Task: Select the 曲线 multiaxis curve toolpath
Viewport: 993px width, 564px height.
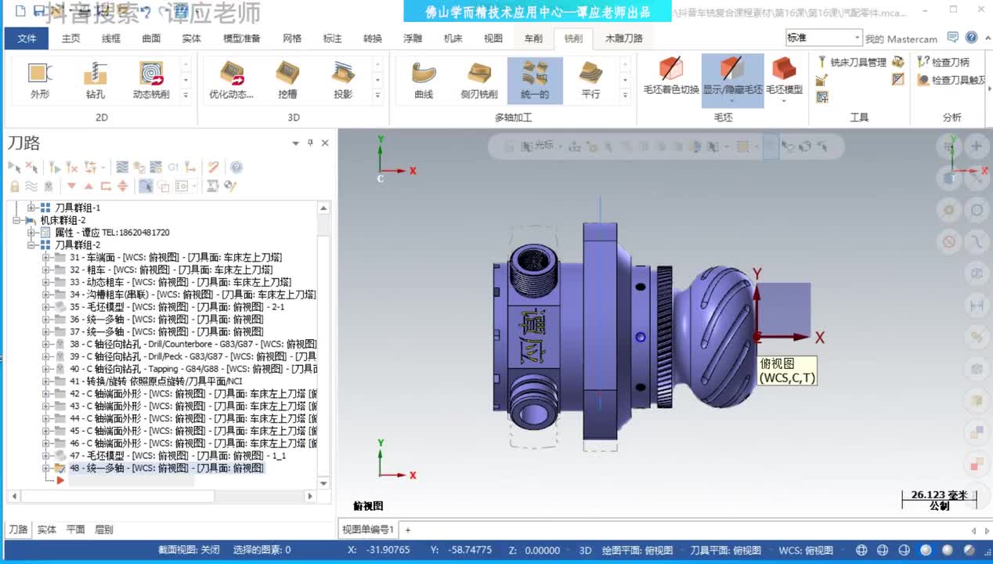Action: click(x=424, y=81)
